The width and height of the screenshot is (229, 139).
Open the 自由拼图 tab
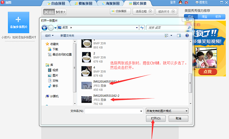click(x=56, y=3)
